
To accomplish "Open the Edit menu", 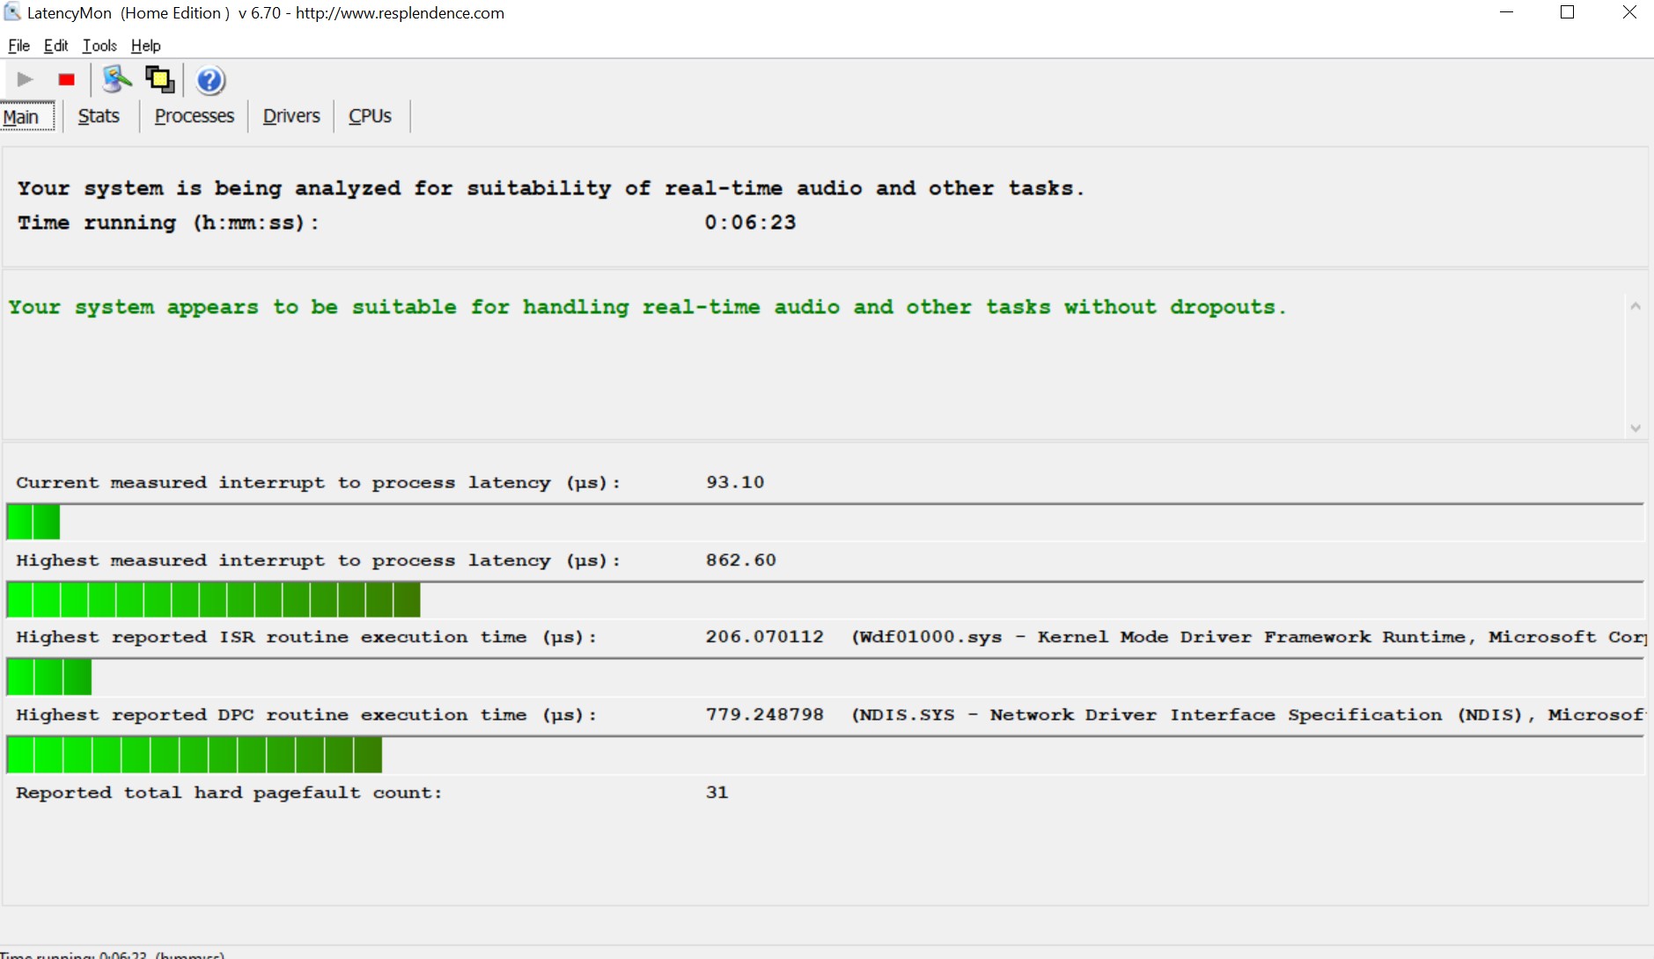I will 55,46.
